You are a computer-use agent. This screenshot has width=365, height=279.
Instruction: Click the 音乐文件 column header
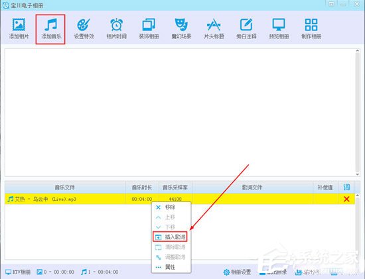click(x=65, y=187)
